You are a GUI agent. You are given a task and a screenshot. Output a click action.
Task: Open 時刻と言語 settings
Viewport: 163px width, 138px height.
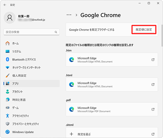(32, 100)
